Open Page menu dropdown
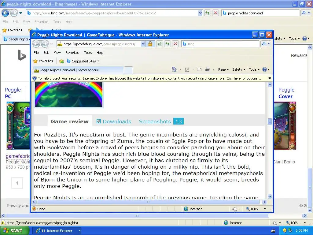Screen dimensions: 313x235 pos(223,69)
